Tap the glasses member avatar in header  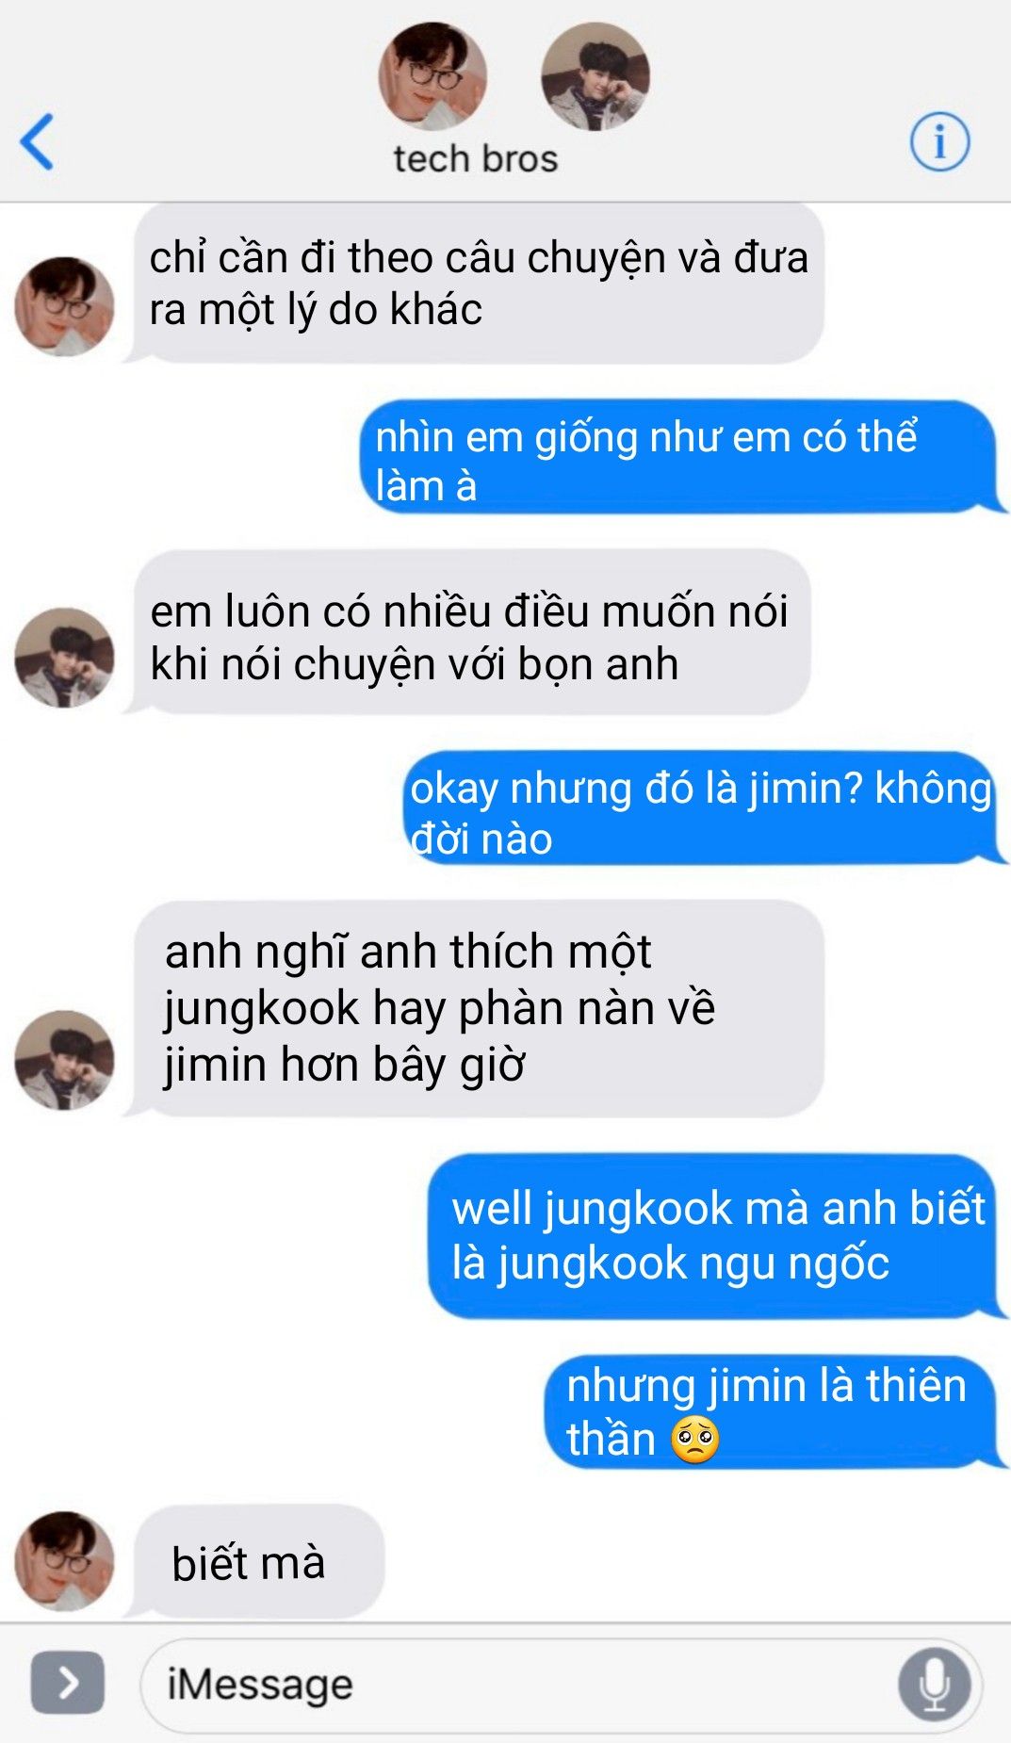click(432, 75)
